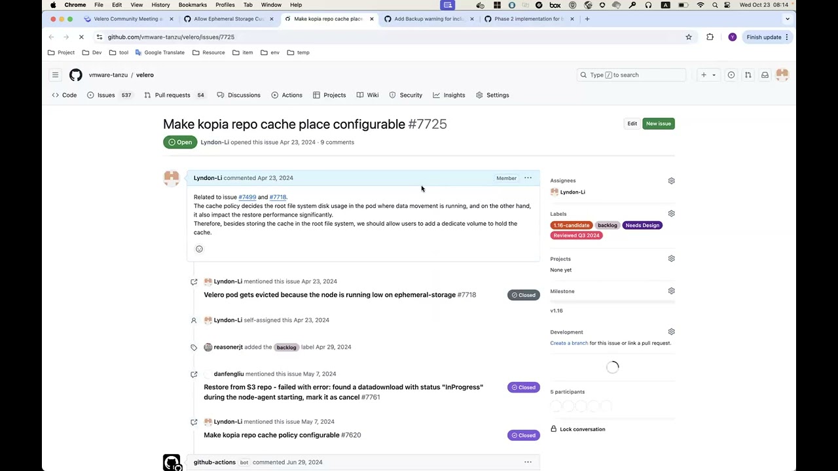This screenshot has height=471, width=838.
Task: Click the Edit button for issue title
Action: [x=632, y=124]
